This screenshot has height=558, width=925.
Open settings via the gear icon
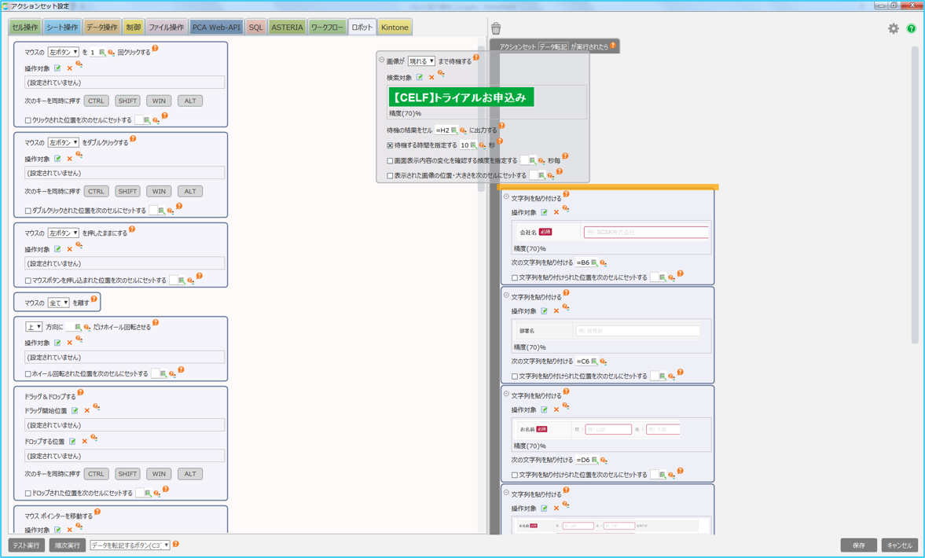[x=894, y=28]
